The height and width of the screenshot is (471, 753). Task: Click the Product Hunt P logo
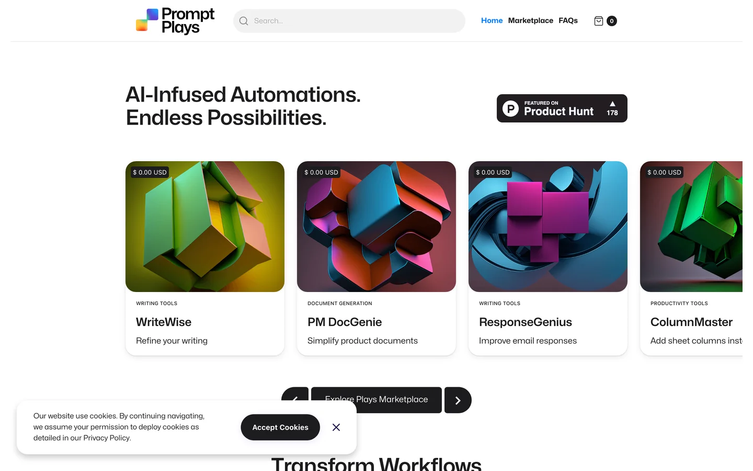pos(510,108)
